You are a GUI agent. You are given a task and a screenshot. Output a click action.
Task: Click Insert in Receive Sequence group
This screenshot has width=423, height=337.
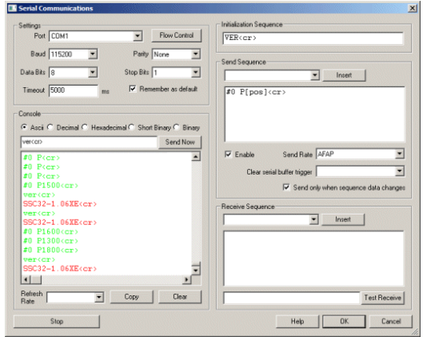[x=343, y=219]
